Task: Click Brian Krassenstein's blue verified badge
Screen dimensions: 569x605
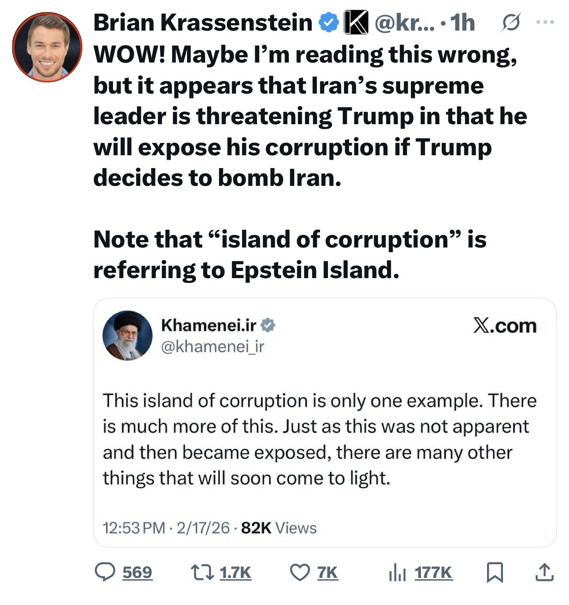Action: click(329, 23)
